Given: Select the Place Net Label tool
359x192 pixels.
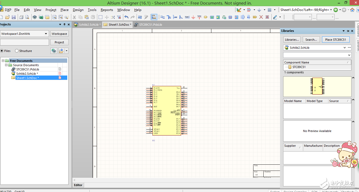Looking at the screenshot, I should [x=187, y=17].
